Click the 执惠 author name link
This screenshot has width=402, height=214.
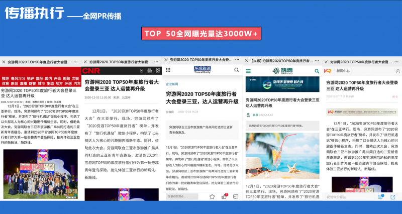[x=255, y=115]
